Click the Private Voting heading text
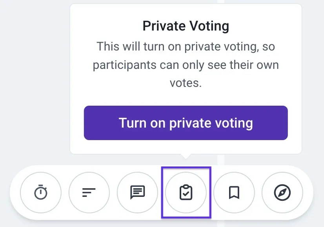The width and height of the screenshot is (324, 227). click(x=186, y=26)
